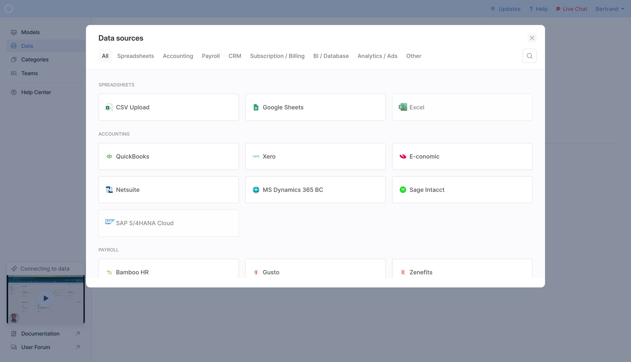
Task: Click the Excel logo icon
Action: tap(403, 107)
